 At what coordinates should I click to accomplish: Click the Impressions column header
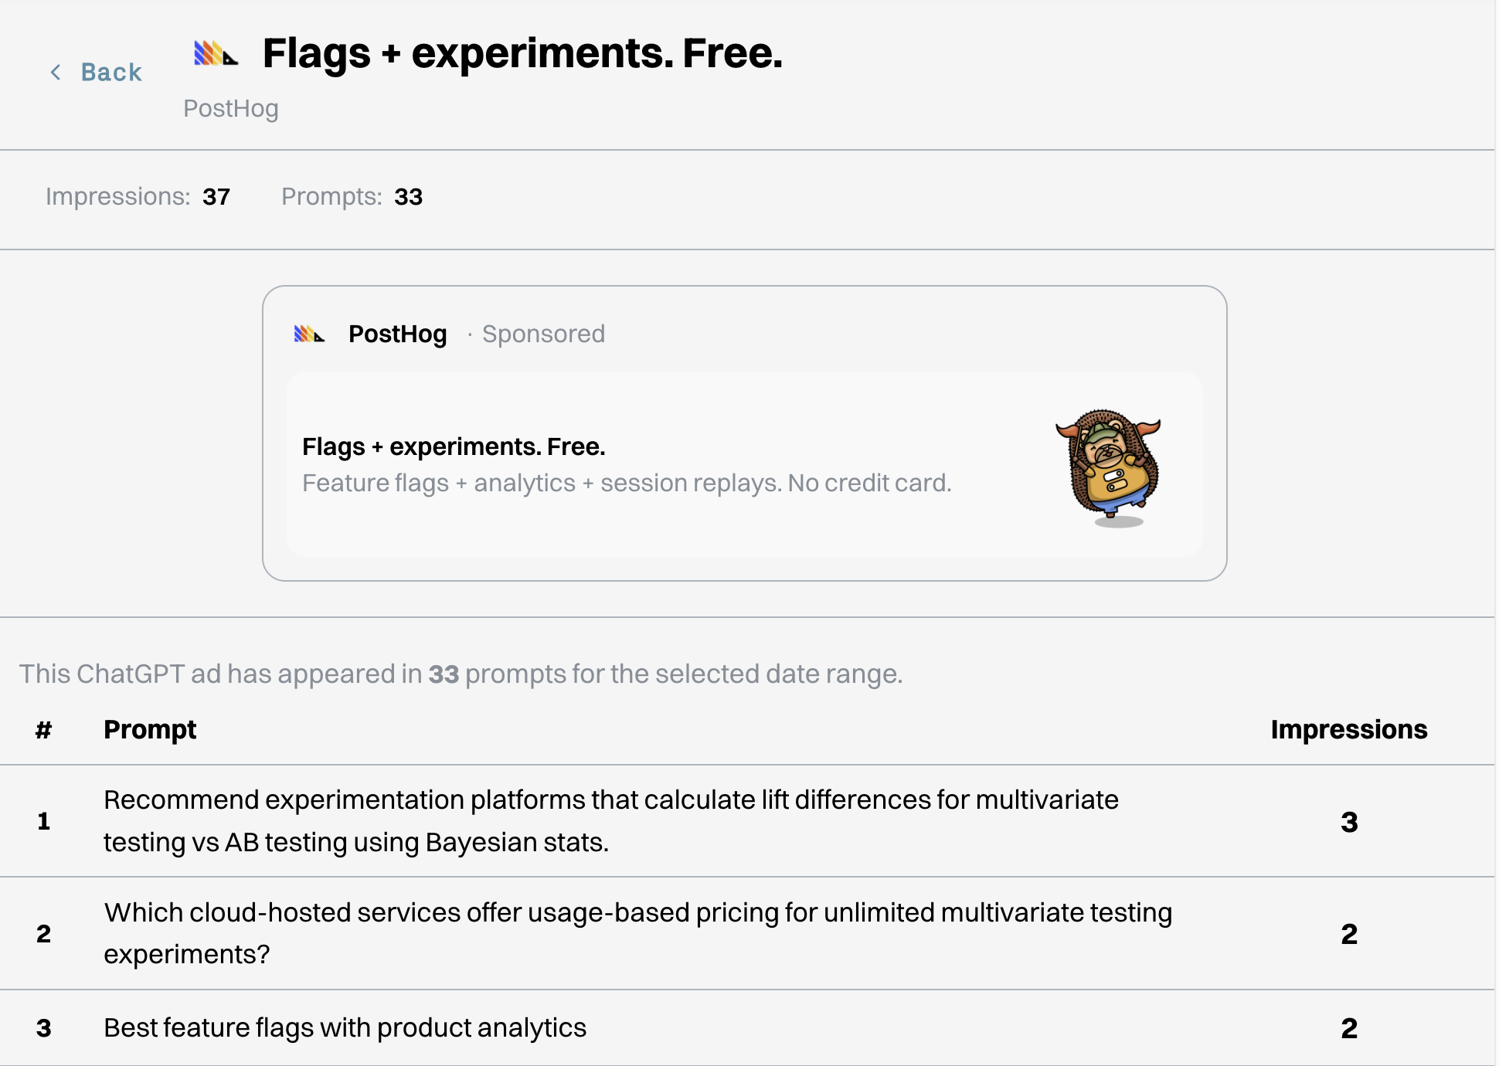click(1348, 730)
